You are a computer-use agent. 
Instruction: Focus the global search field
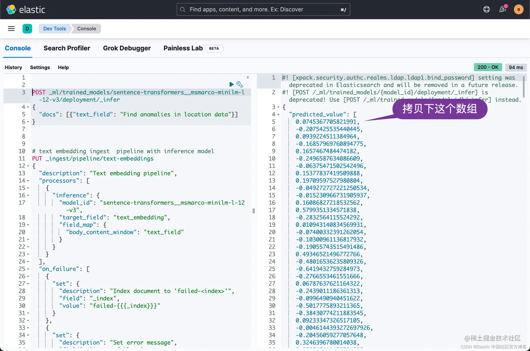(263, 9)
